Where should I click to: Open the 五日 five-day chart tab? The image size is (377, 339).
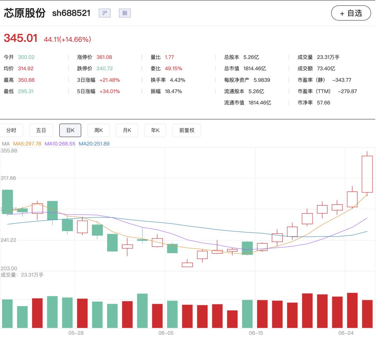point(41,130)
